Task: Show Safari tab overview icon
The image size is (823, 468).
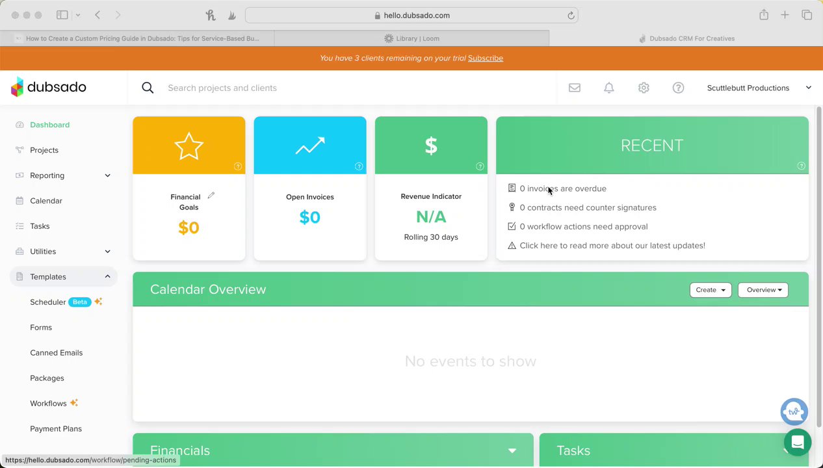Action: [807, 15]
